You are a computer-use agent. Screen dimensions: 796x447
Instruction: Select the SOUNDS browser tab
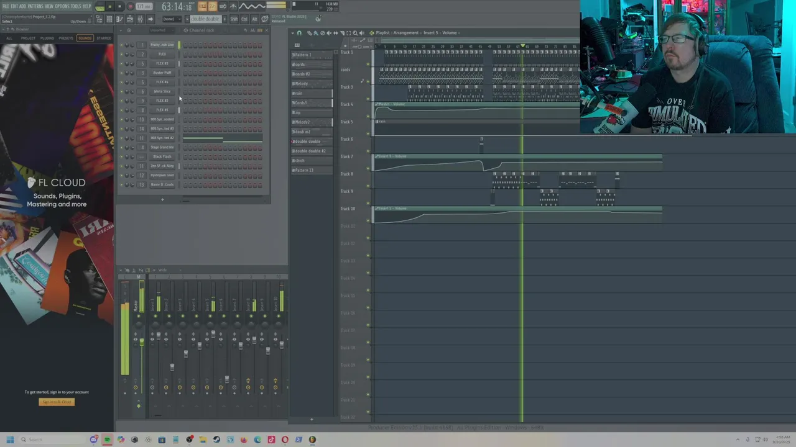(x=85, y=38)
